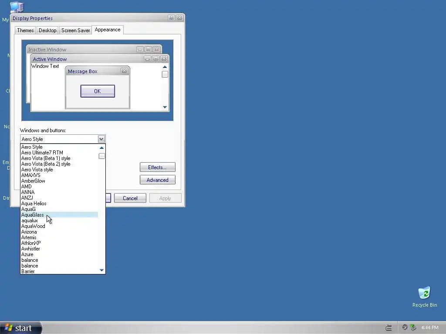Click the Active Window preview maximize icon
446x334 pixels.
155,59
